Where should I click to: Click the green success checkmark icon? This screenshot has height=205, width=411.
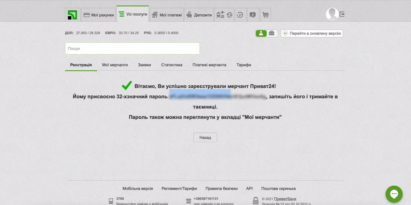127,86
